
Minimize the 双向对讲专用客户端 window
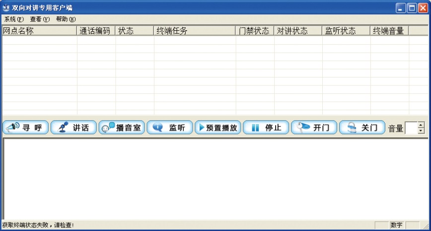401,8
